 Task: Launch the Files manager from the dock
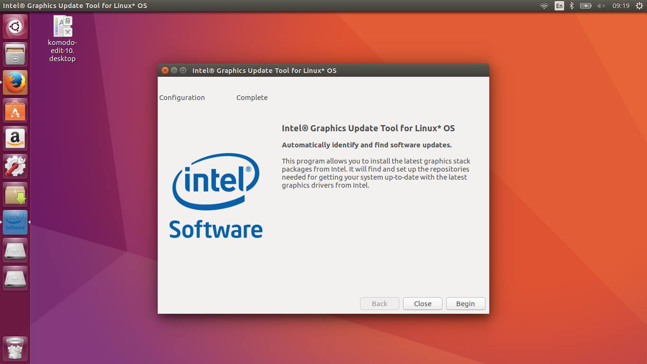[15, 55]
